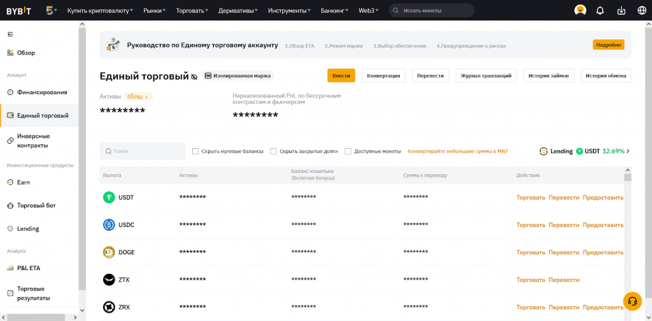Image resolution: width=652 pixels, height=321 pixels.
Task: Expand the 'Купить криптовалюту' dropdown menu
Action: [x=100, y=10]
